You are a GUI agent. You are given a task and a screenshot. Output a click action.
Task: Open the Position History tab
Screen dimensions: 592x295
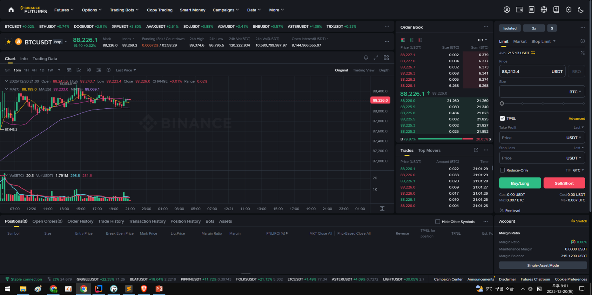pyautogui.click(x=185, y=221)
